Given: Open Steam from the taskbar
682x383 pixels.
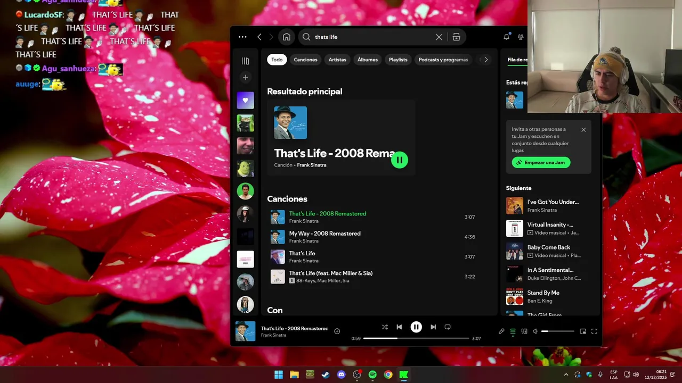Looking at the screenshot, I should tap(326, 374).
